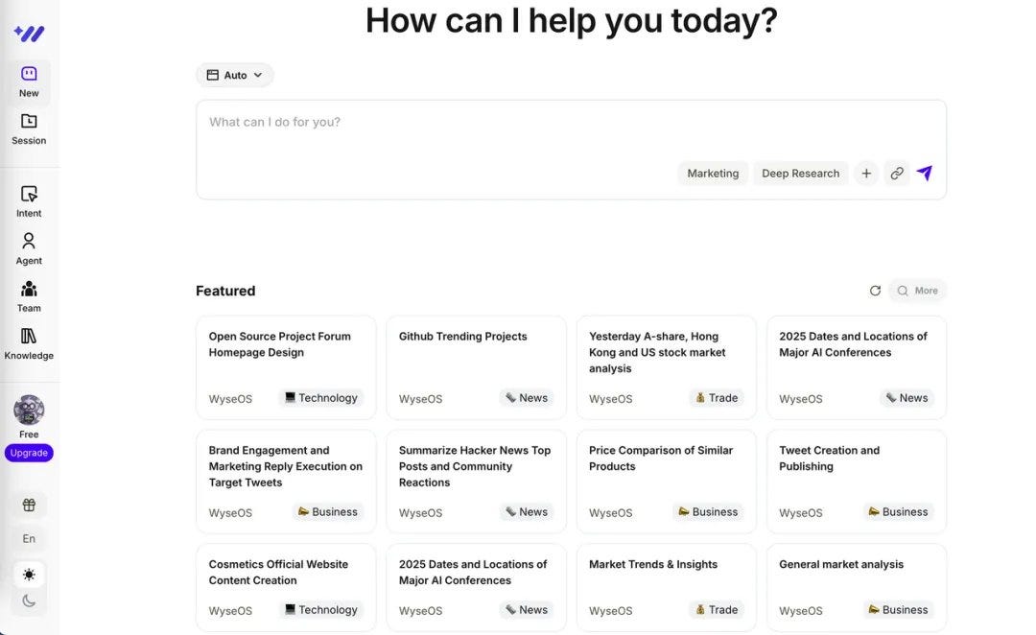Expand the Auto model selector dropdown
This screenshot has width=1036, height=635.
click(x=234, y=74)
